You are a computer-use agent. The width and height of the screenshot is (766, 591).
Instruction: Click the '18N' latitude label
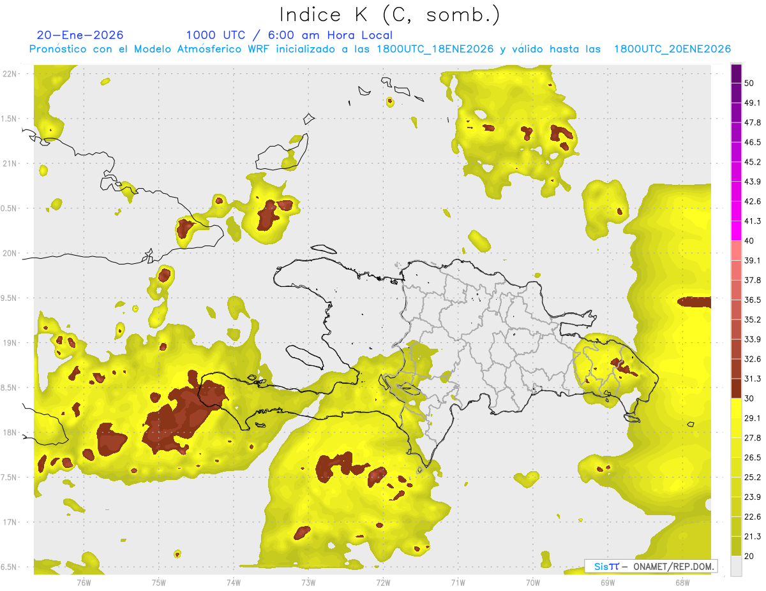click(10, 432)
